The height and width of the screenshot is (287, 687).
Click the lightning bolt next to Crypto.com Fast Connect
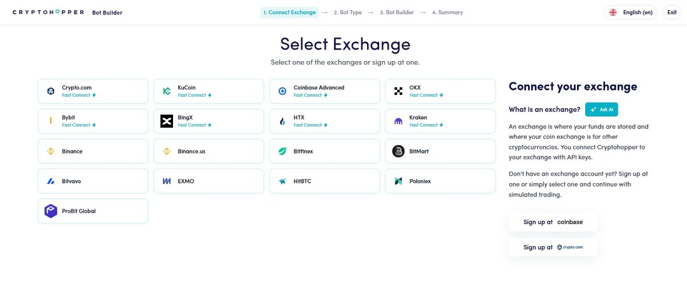[94, 95]
